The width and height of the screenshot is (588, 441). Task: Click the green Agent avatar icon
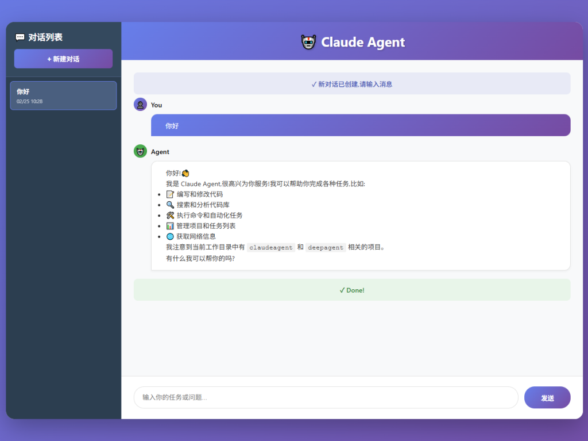pos(140,151)
